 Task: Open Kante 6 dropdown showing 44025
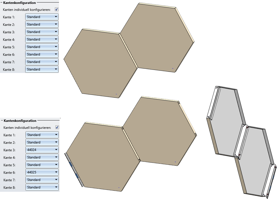tap(42, 172)
